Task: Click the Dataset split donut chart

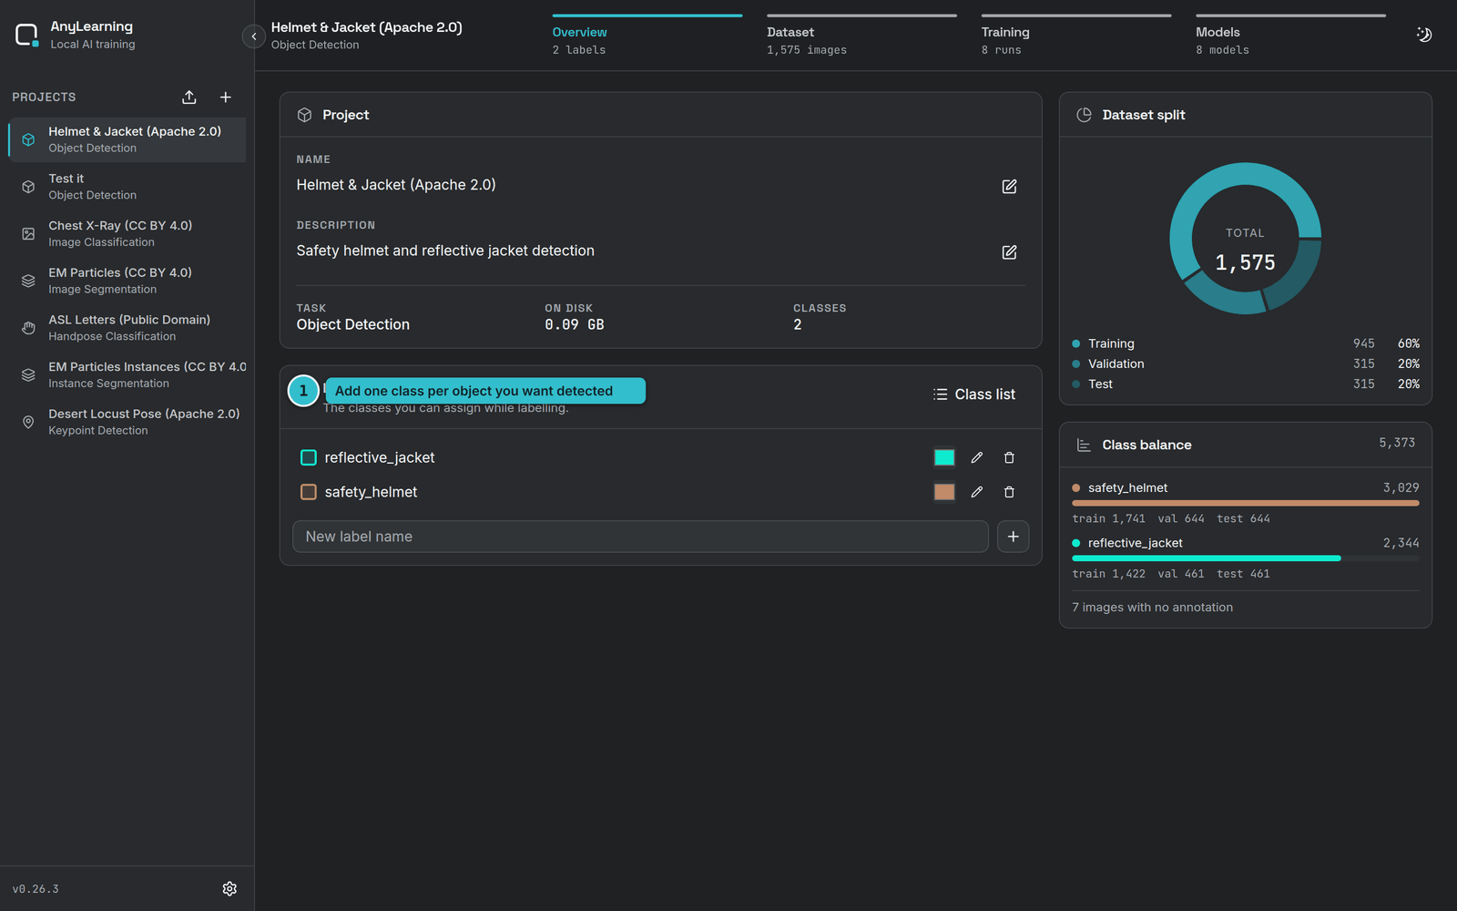Action: coord(1245,239)
